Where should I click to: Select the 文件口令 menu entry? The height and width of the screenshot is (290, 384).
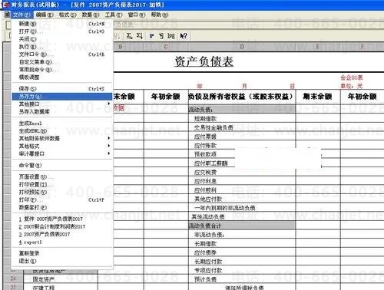point(62,54)
